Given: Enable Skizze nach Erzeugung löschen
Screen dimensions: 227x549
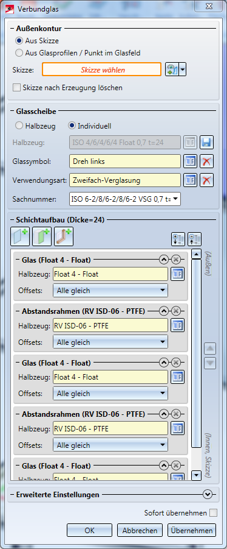Looking at the screenshot, I should (x=67, y=88).
